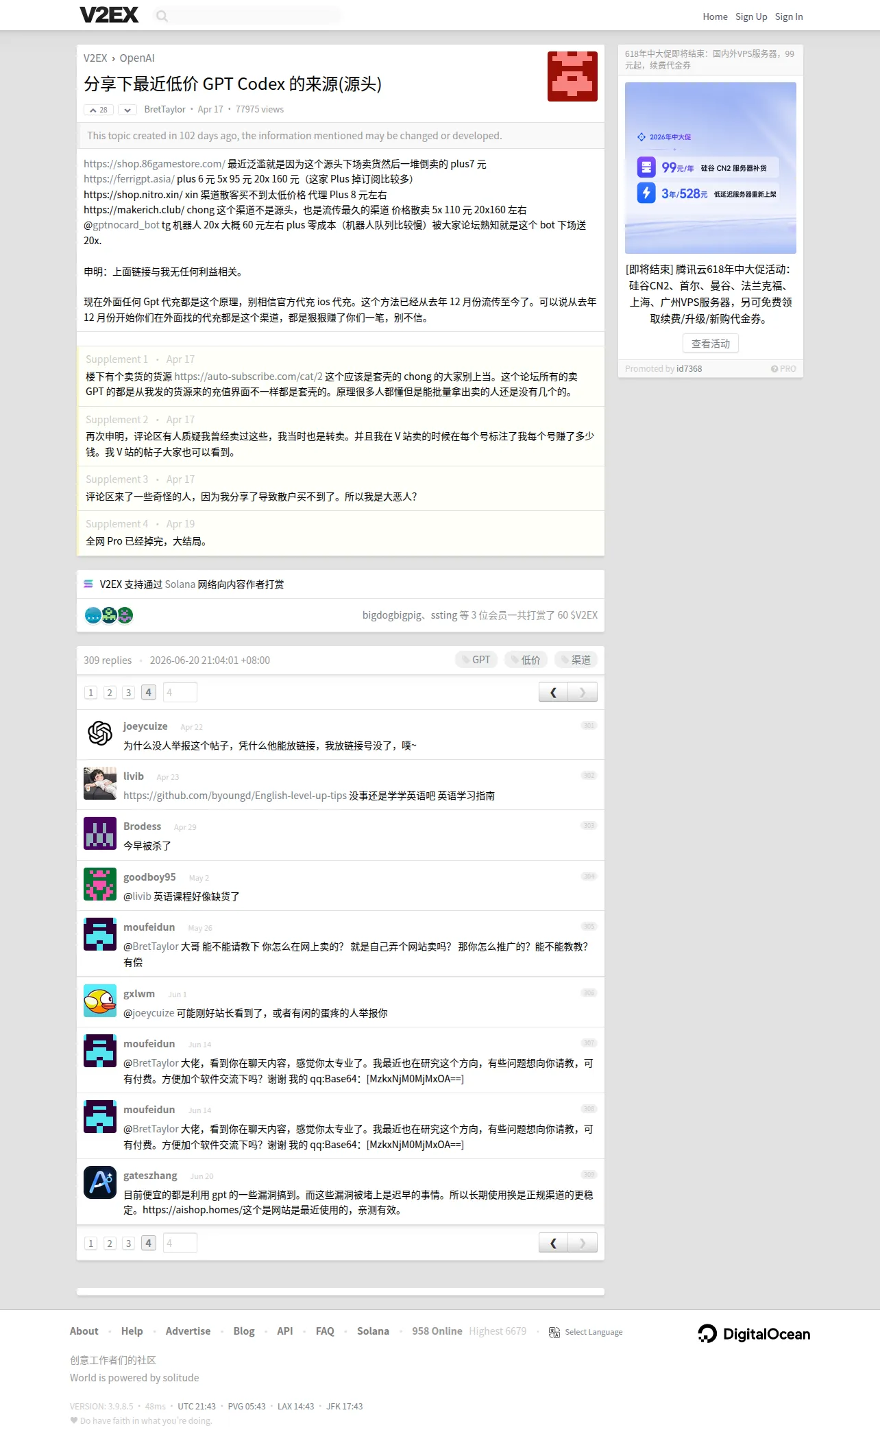Open joeycuize's username link
The image size is (880, 1441).
[145, 726]
